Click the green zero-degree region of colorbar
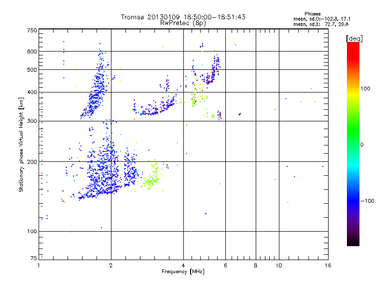386x289 pixels. coord(353,144)
